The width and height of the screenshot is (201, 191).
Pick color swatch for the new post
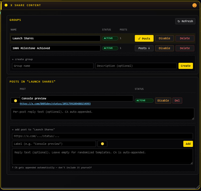click(102, 144)
